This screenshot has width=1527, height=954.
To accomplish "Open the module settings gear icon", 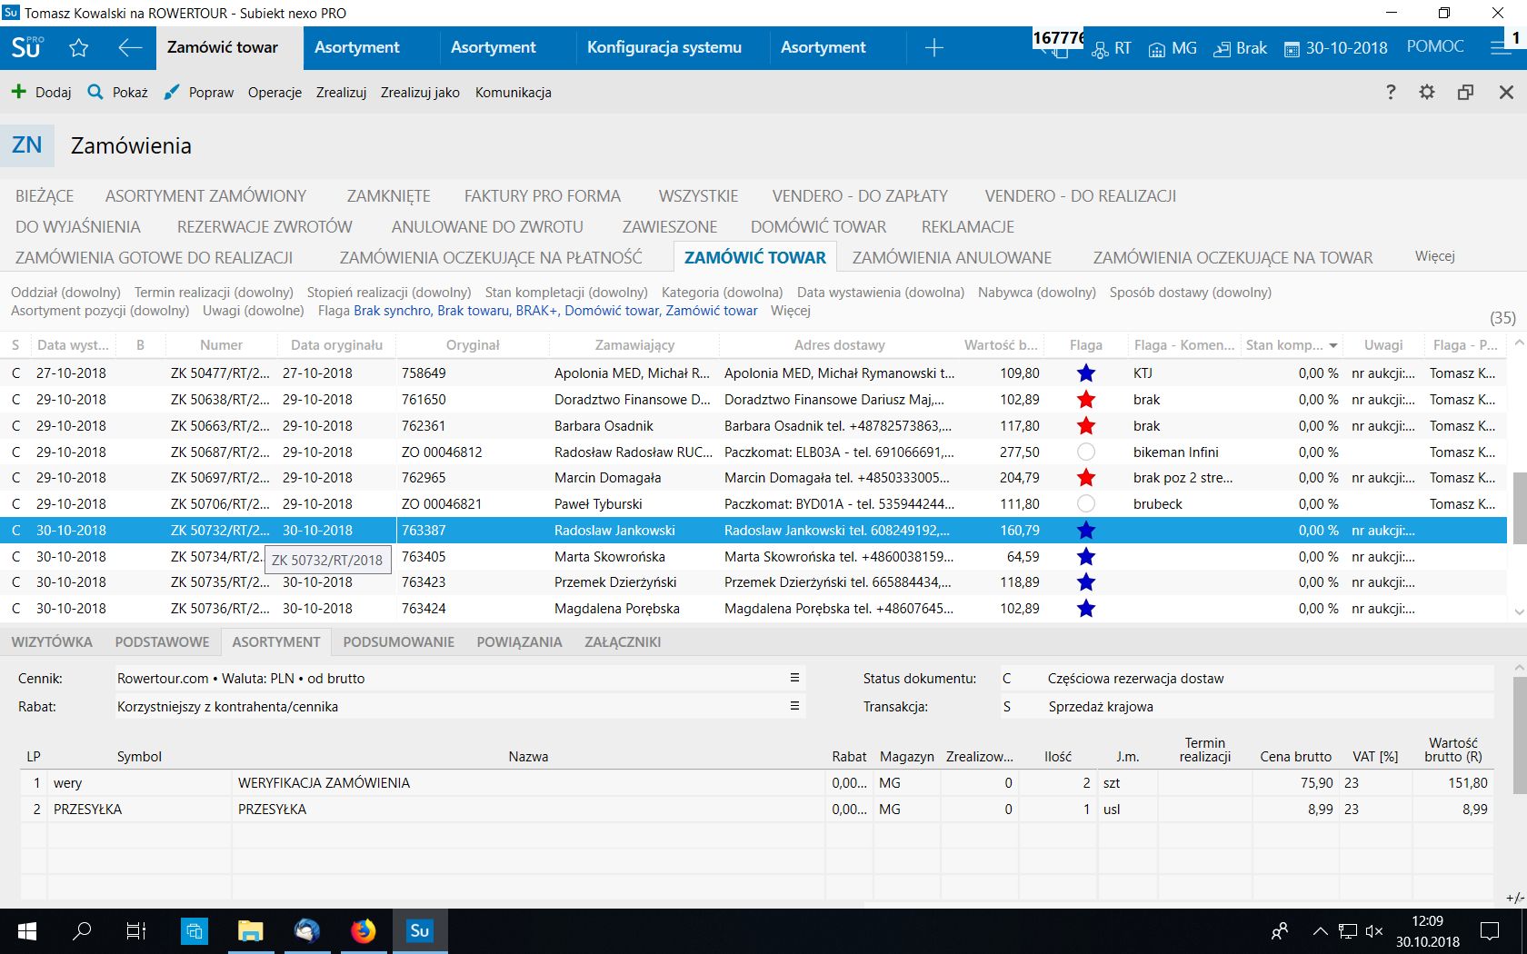I will pos(1427,92).
